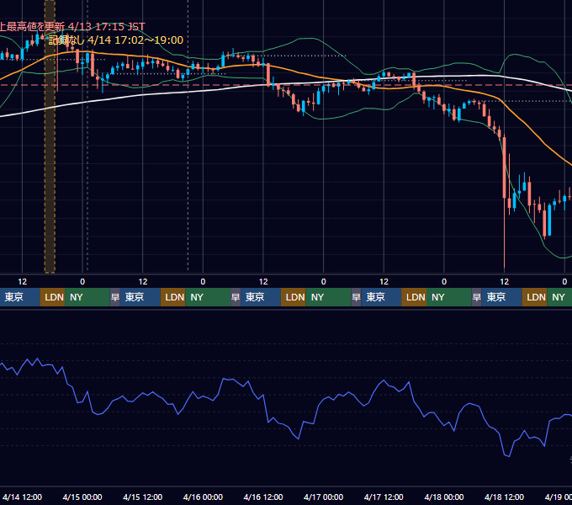Click the shaded 記録なし highlighted time band
This screenshot has width=572, height=505.
(x=50, y=136)
